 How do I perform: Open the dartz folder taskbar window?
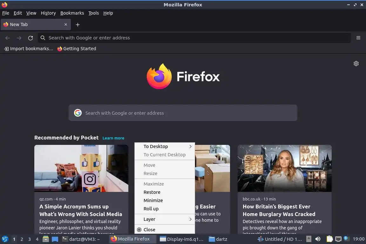pos(218,239)
